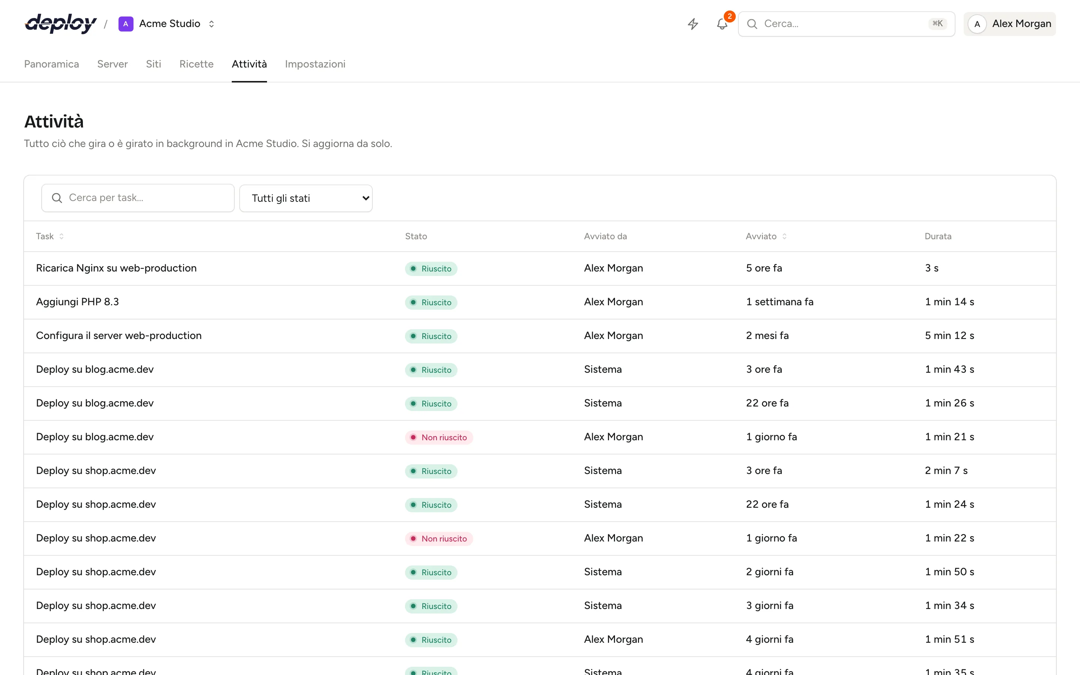Click the 2 min 7 s duration
This screenshot has width=1080, height=675.
946,471
